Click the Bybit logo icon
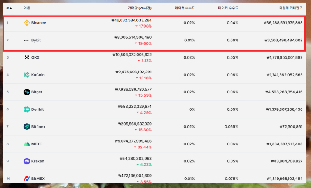 (x=27, y=40)
